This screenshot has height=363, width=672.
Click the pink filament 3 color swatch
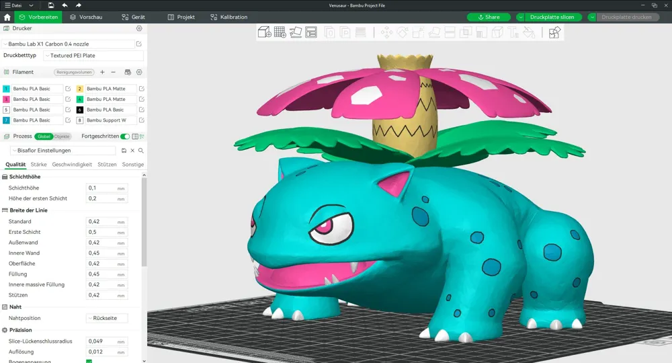[6, 99]
